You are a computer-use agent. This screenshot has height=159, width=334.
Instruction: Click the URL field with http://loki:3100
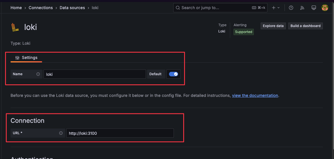pyautogui.click(x=120, y=133)
